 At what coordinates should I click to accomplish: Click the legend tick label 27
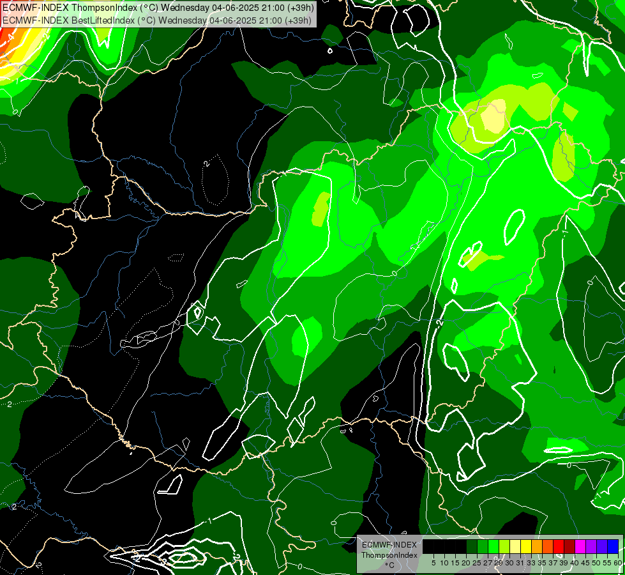488,563
